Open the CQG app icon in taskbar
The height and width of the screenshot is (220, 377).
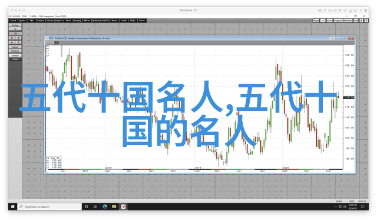(x=123, y=206)
